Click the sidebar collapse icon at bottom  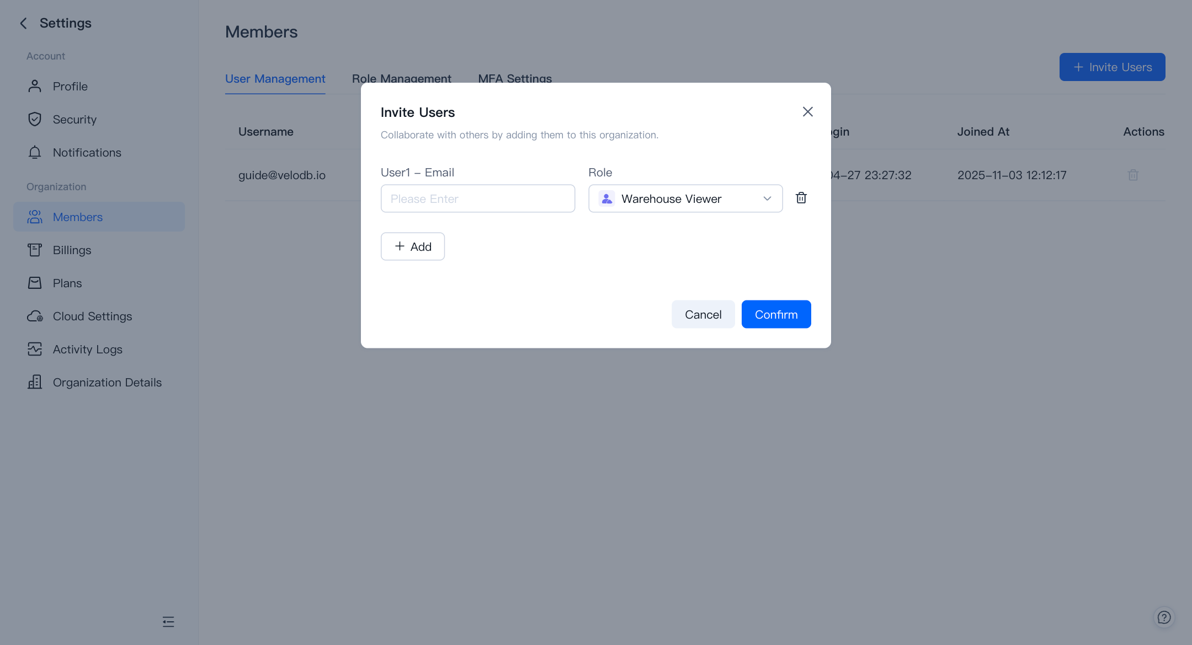tap(168, 621)
